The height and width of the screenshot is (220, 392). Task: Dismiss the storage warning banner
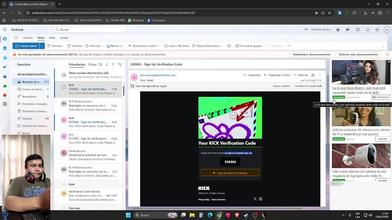[387, 54]
